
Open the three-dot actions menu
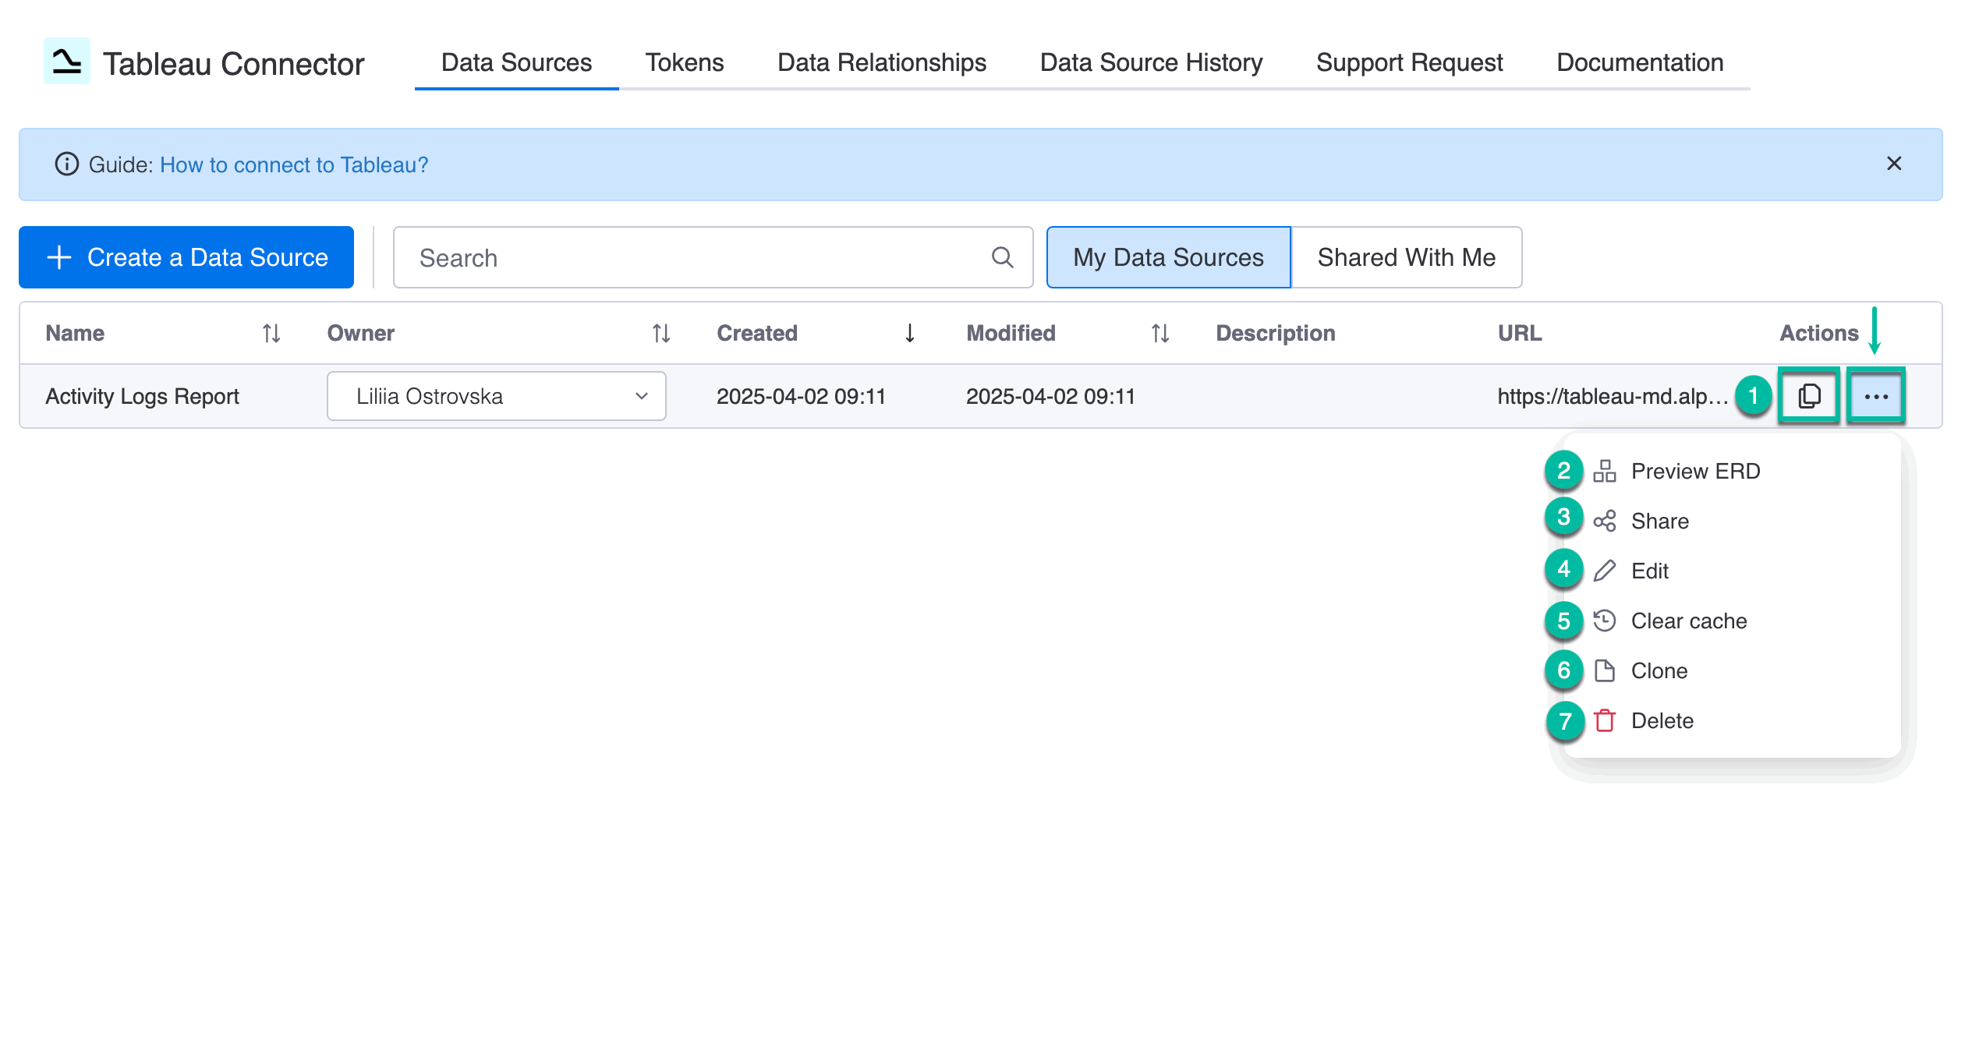click(1876, 396)
